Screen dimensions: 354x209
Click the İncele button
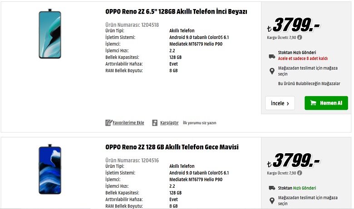(280, 103)
